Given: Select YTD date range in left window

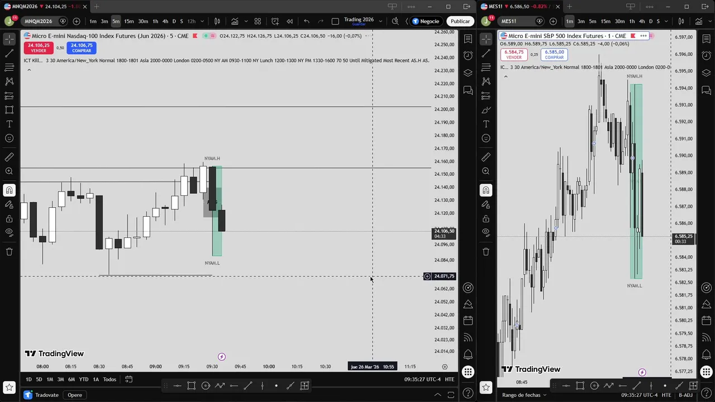Looking at the screenshot, I should pyautogui.click(x=84, y=380).
